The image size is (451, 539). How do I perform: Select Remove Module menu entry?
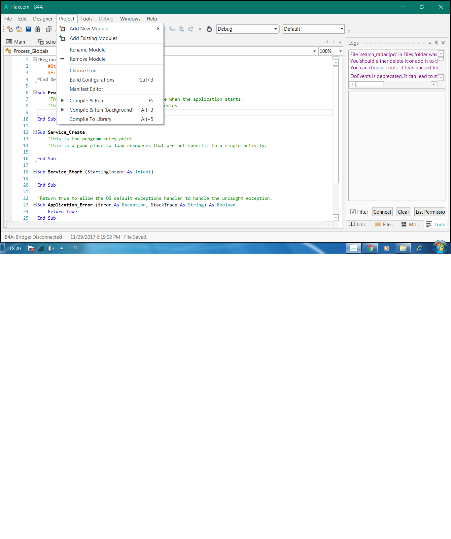[x=110, y=59]
